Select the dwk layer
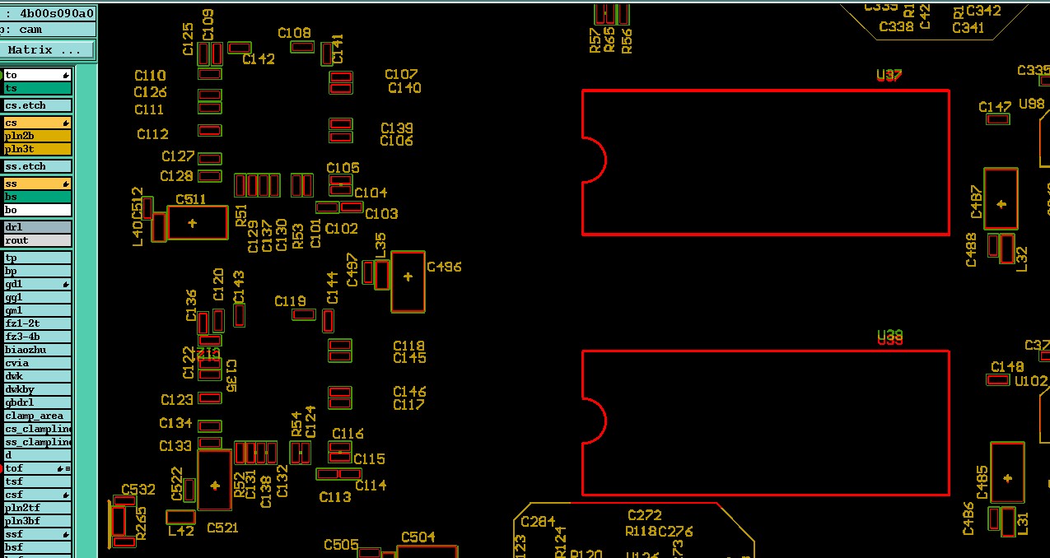1050x558 pixels. [x=37, y=376]
